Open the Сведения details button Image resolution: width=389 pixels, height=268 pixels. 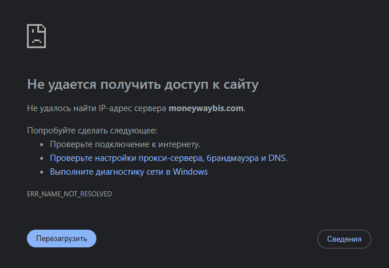pos(344,239)
